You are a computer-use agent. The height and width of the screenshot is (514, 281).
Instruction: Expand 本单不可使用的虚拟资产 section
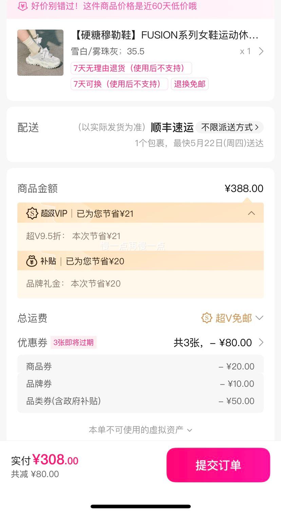pyautogui.click(x=140, y=430)
